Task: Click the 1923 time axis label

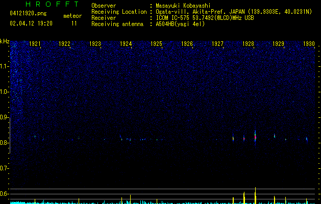Action: 95,44
